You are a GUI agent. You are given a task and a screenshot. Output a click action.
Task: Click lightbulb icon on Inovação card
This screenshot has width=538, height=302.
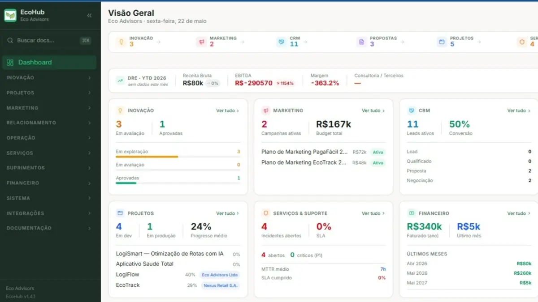(120, 110)
